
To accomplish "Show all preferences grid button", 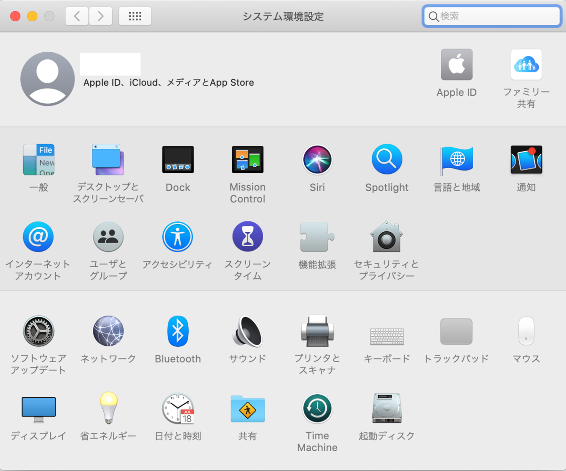I will point(135,16).
